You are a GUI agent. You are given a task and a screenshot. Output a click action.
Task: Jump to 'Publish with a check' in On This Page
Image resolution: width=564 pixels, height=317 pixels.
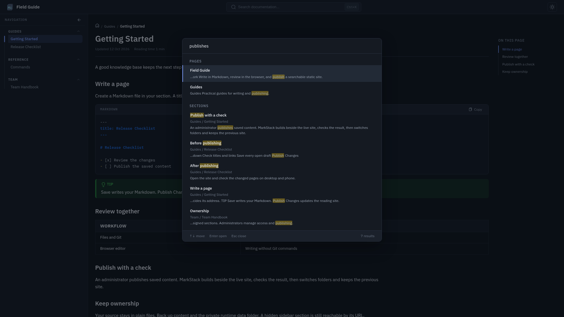(x=518, y=64)
